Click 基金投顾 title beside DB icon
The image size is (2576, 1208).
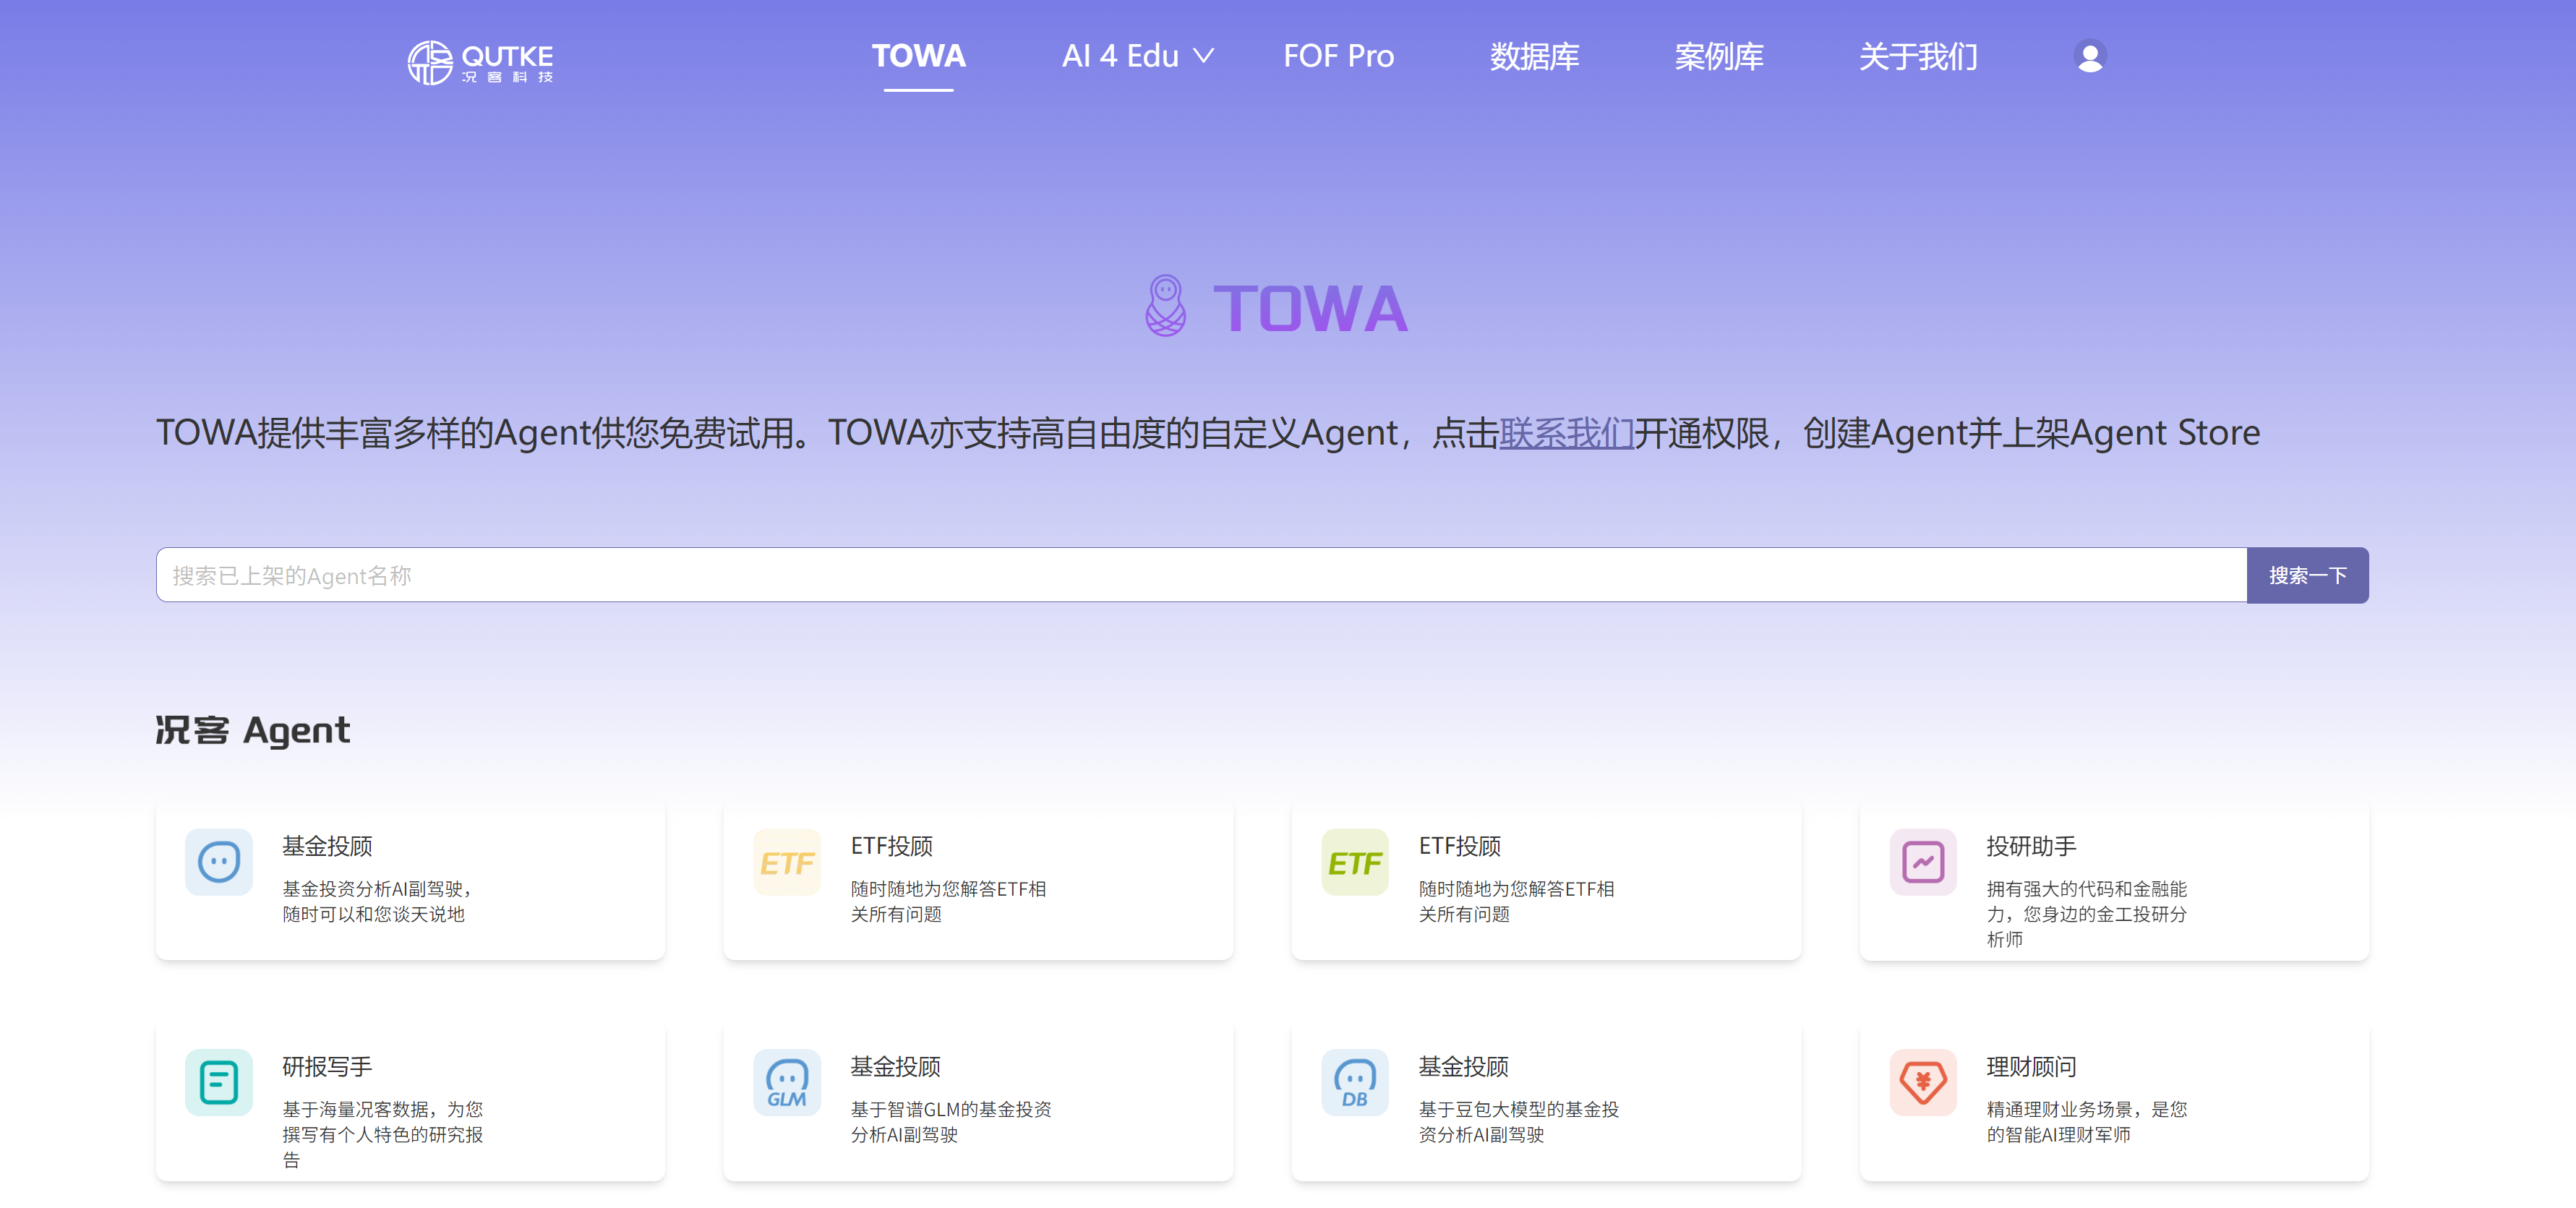click(1463, 1067)
